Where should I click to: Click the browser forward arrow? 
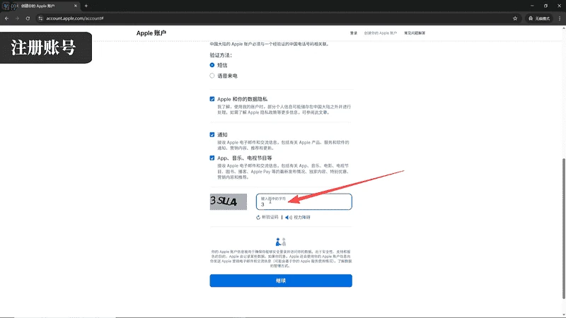click(x=17, y=18)
